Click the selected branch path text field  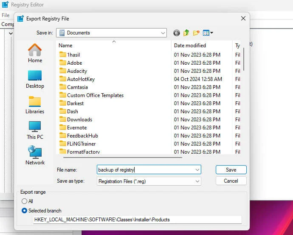[138, 220]
